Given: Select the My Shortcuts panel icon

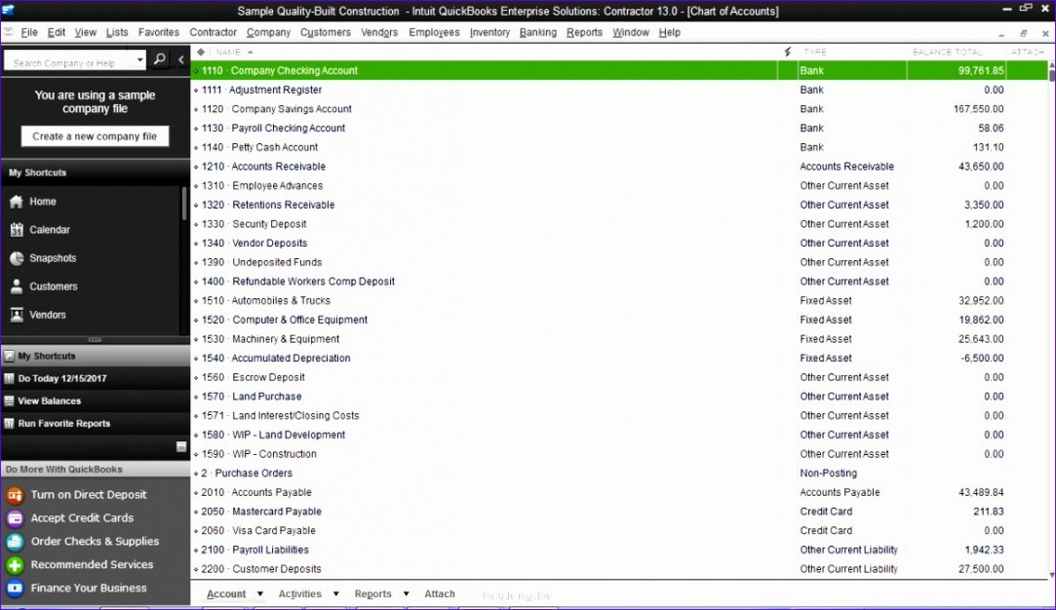Looking at the screenshot, I should 9,356.
